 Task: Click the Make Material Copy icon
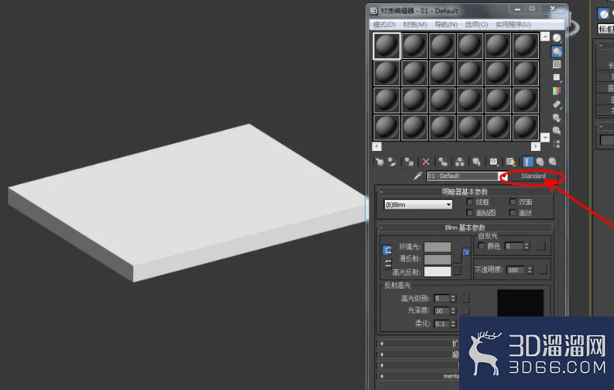click(443, 162)
